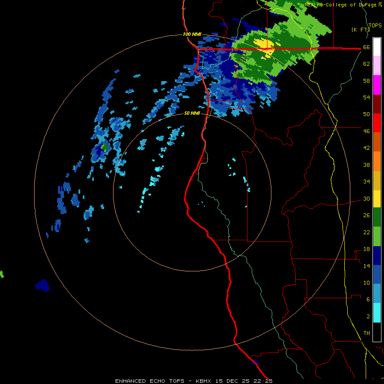Click the "TOPS" legend title

pyautogui.click(x=375, y=25)
